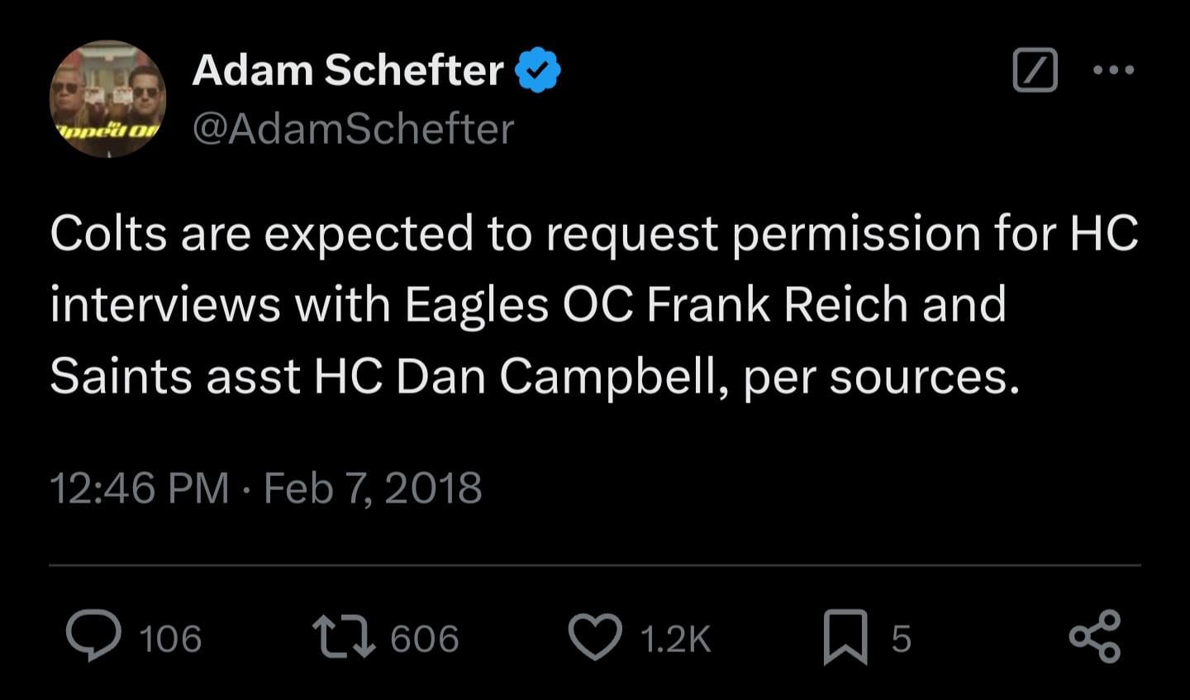
Task: Bookmark the tweet with the bookmark icon
Action: pyautogui.click(x=845, y=637)
